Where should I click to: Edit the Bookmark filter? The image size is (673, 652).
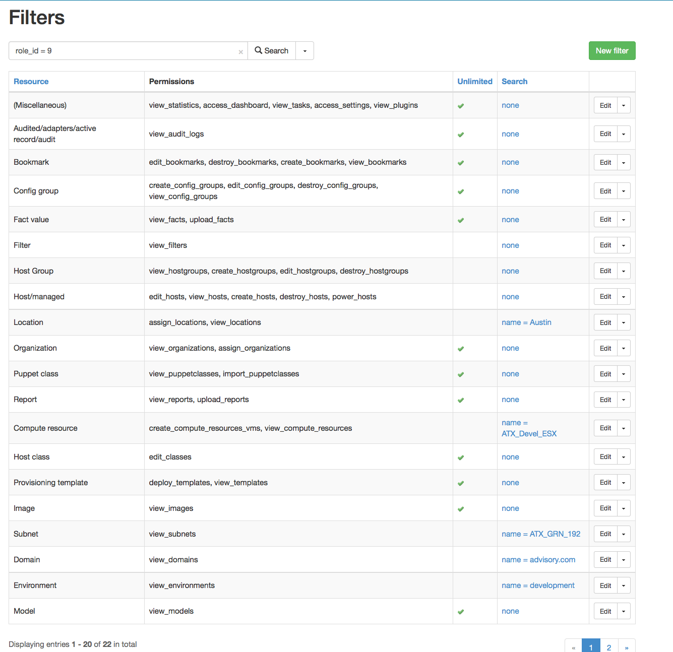(605, 162)
